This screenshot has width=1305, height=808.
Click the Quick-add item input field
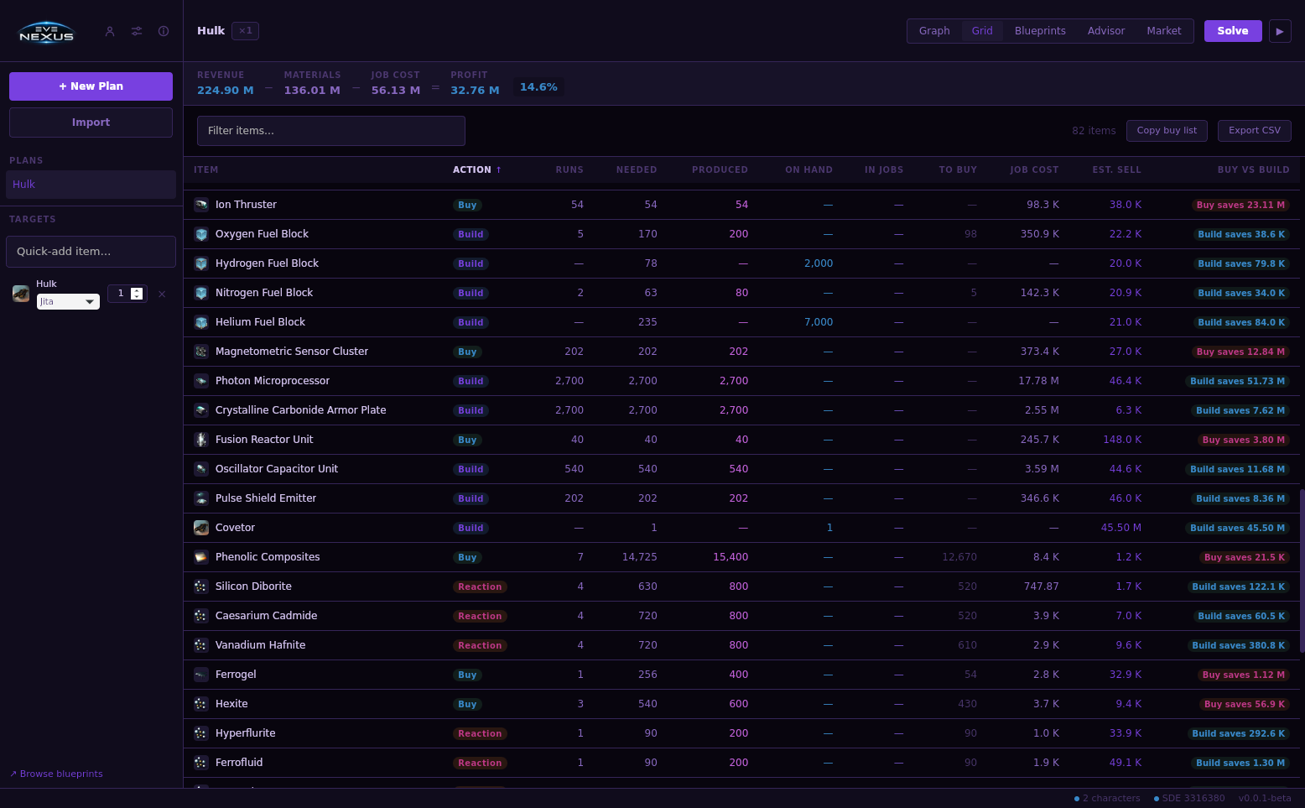pos(91,252)
